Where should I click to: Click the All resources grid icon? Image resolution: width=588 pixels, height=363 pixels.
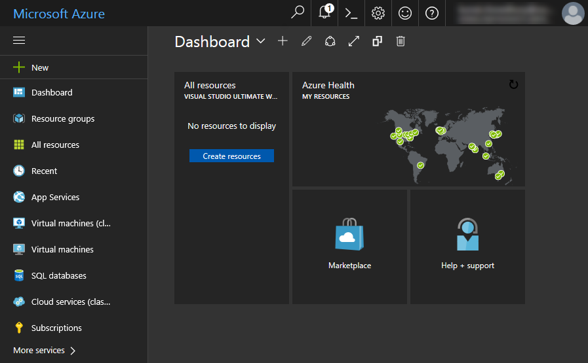[x=19, y=145]
